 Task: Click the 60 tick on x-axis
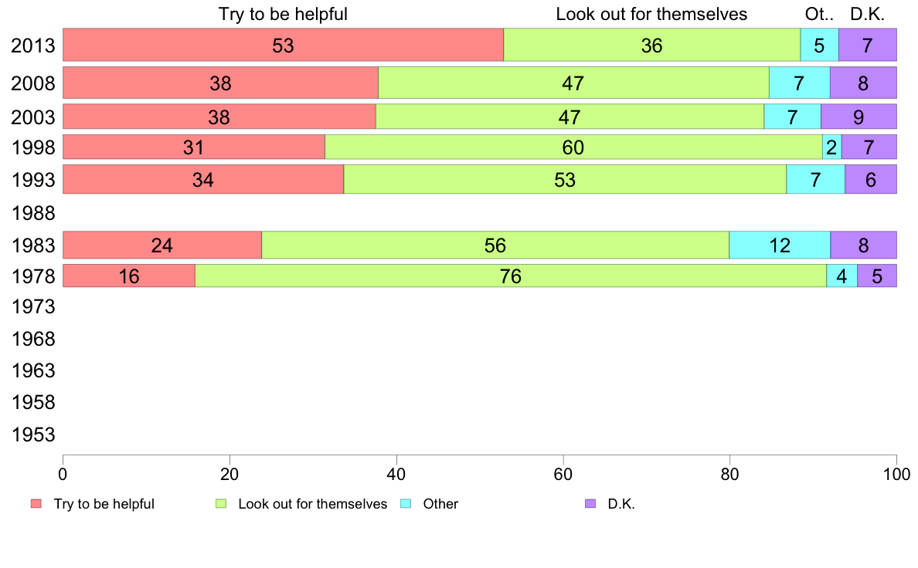point(563,474)
